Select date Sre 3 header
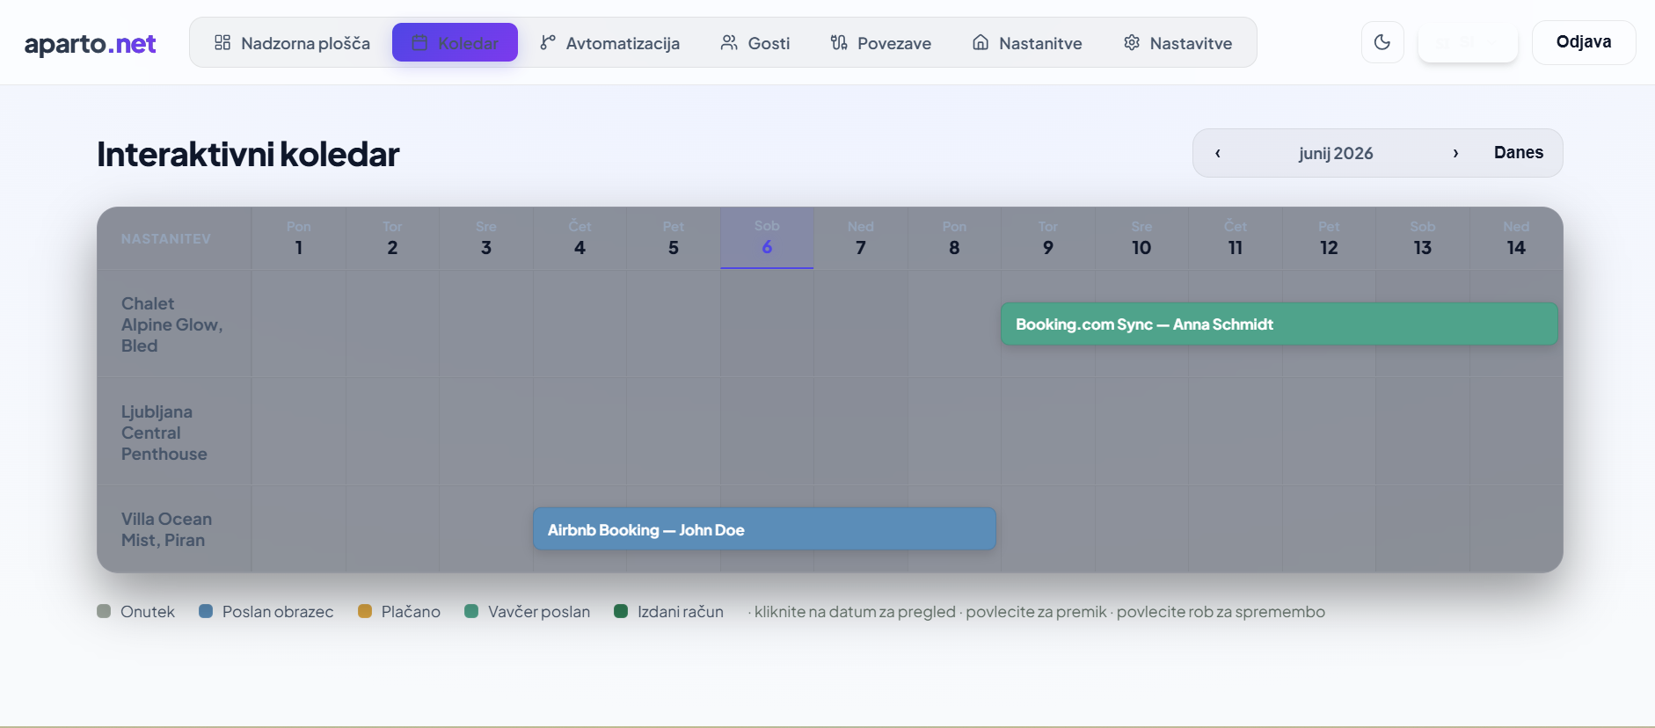This screenshot has height=728, width=1655. 486,238
